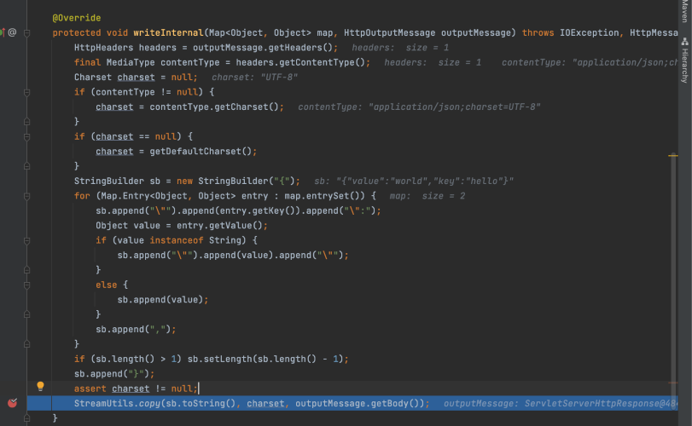Screen dimensions: 692x426
Task: Fold the for-loop over map.entrySet()
Action: [x=27, y=195]
